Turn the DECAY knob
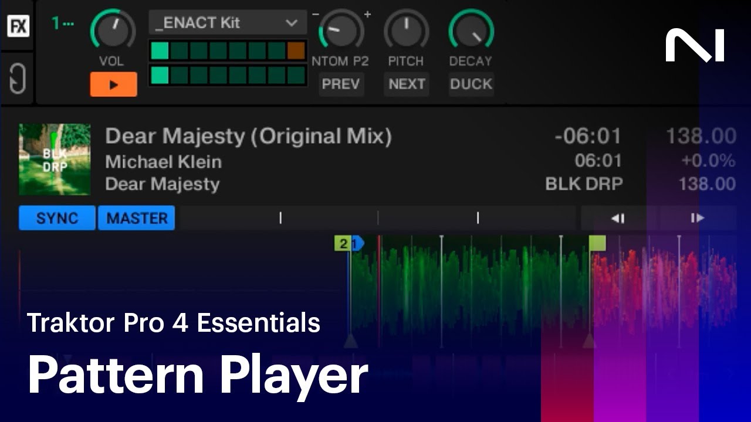Image resolution: width=751 pixels, height=422 pixels. [471, 30]
